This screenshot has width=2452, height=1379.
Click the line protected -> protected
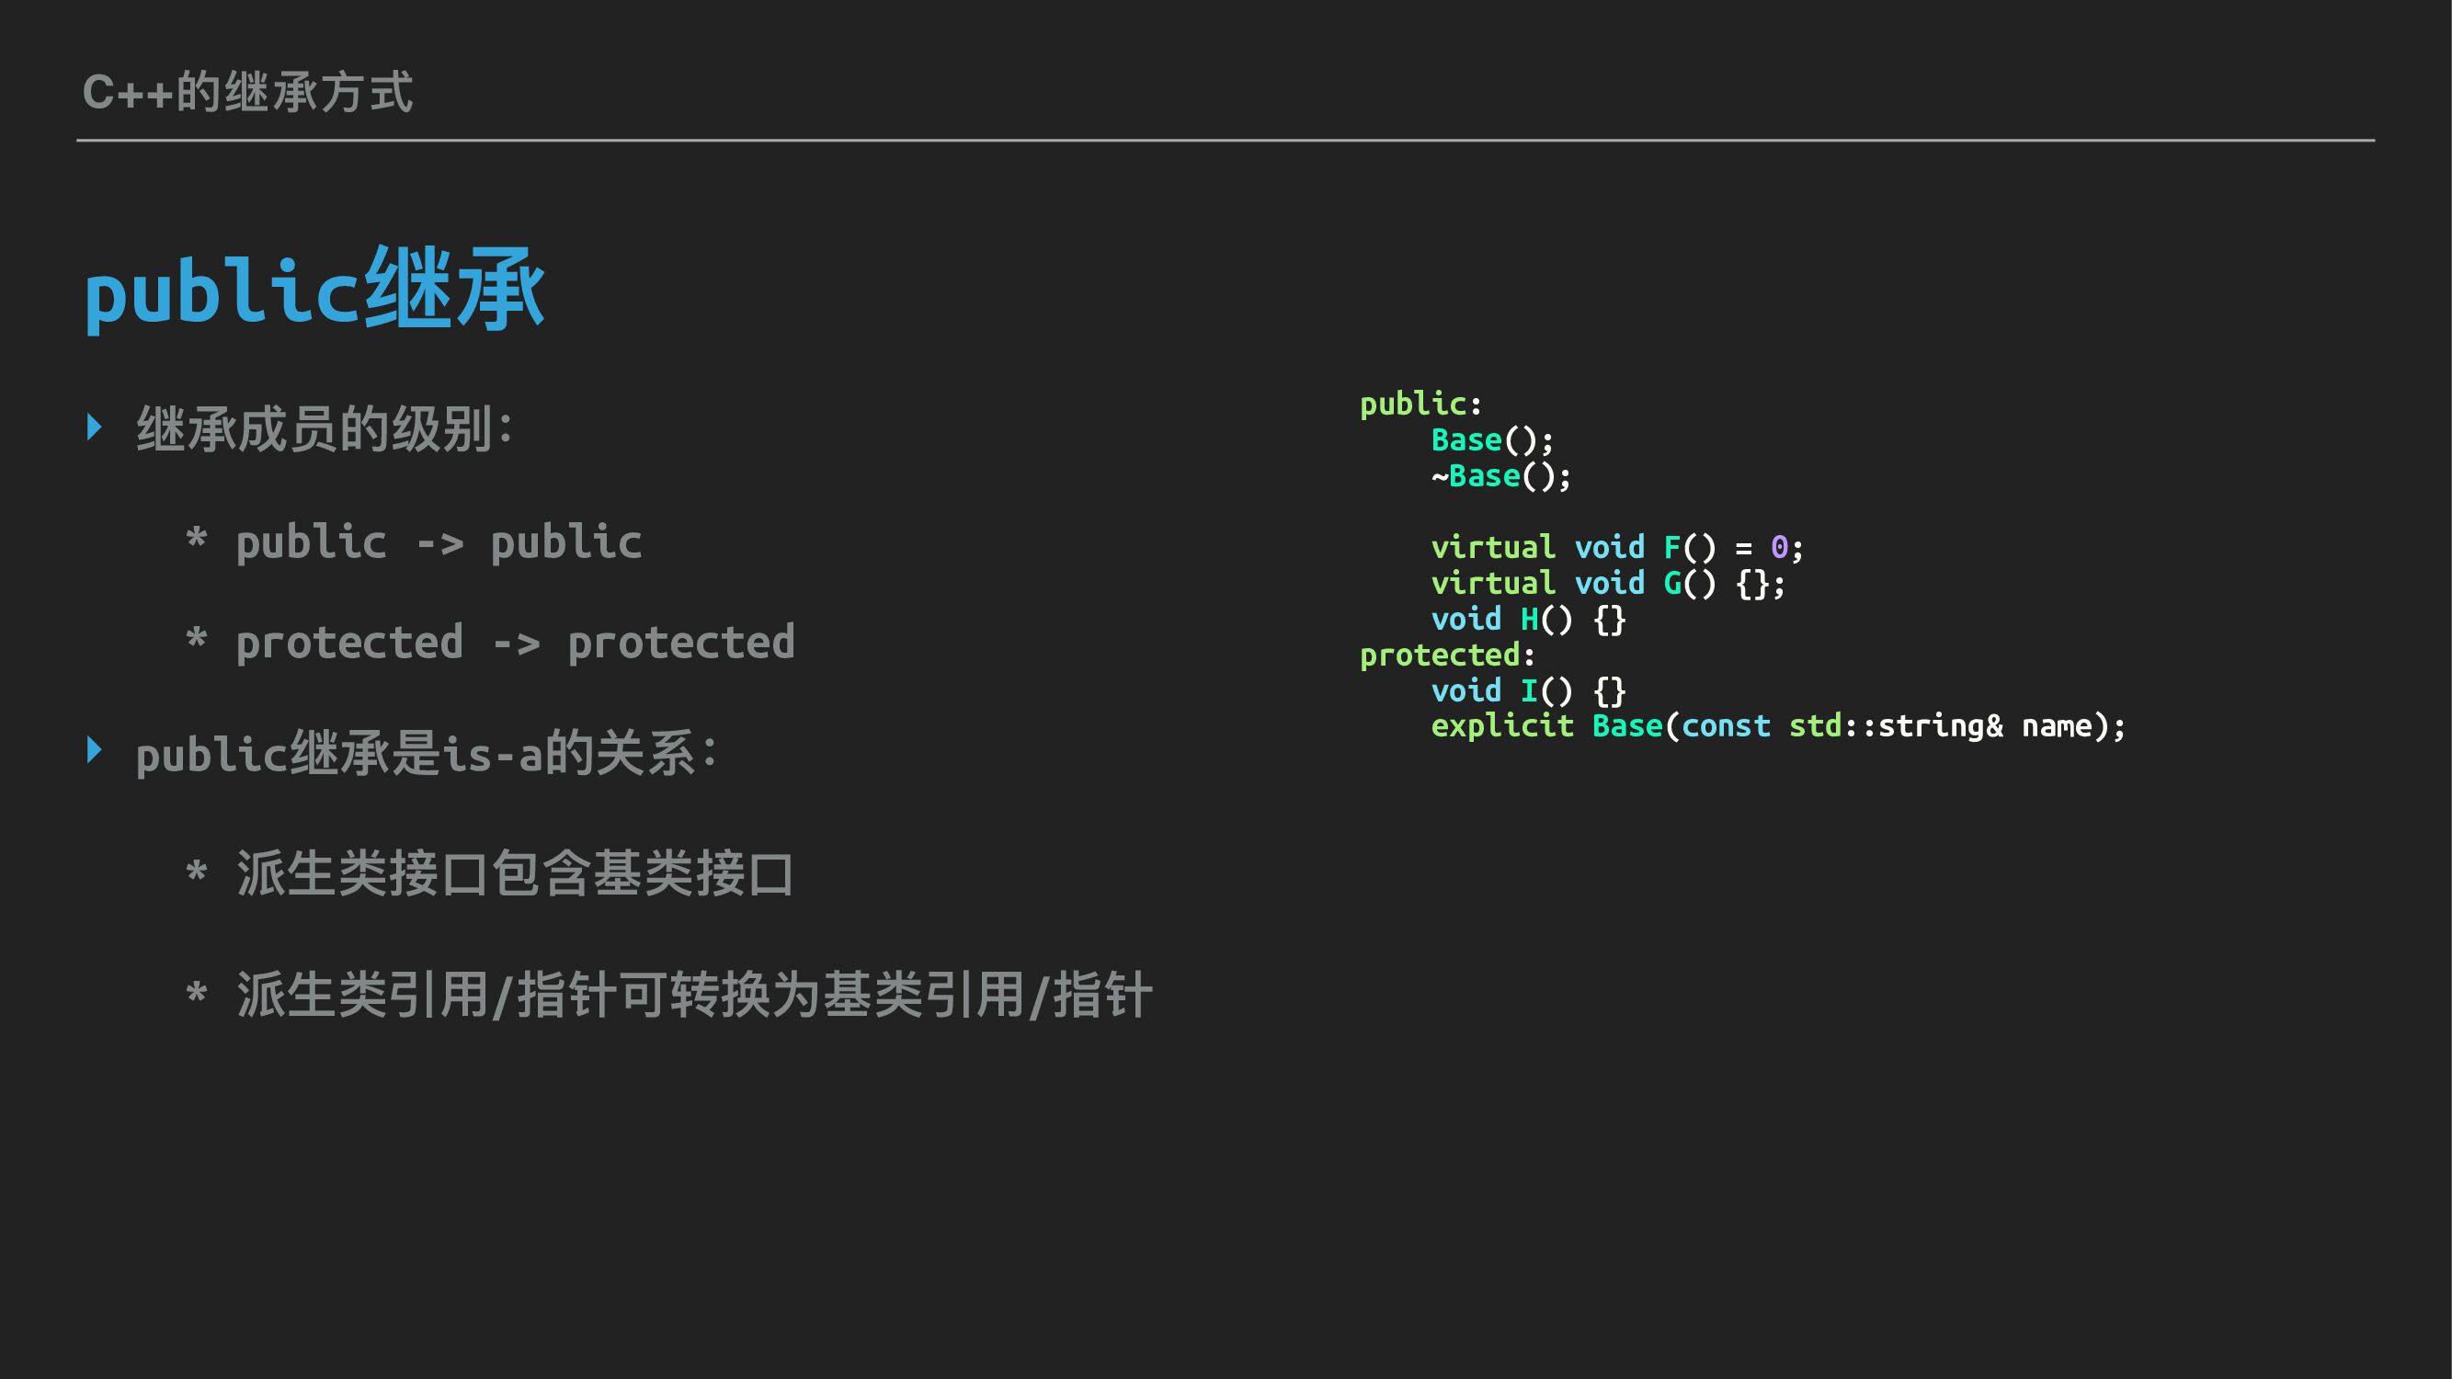(514, 643)
